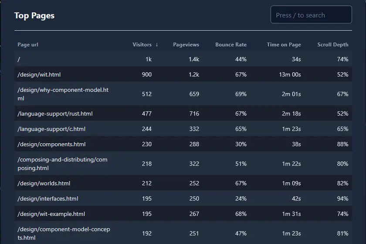
Task: Select /design/interfaces.html page
Action: tap(47, 199)
